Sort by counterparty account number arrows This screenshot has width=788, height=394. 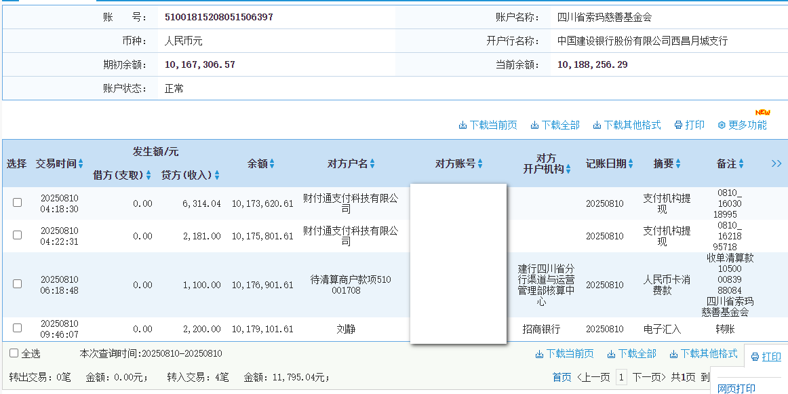[x=480, y=164]
